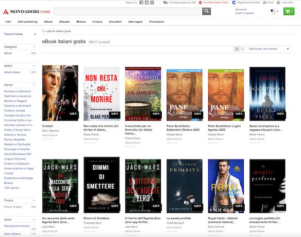Screen dimensions: 301x237
Task: Filter by Fumetti genre
Action: click(x=8, y=173)
